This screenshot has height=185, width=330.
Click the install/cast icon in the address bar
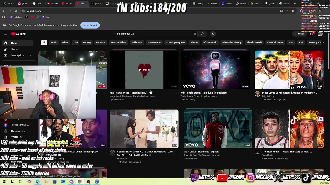pos(282,11)
